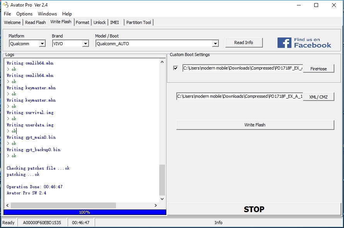Click the 'Writing userdata.img' log line
This screenshot has height=228, width=344.
[30, 125]
